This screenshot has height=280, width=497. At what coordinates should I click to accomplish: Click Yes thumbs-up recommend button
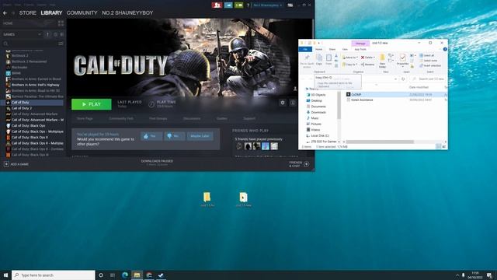coord(151,136)
